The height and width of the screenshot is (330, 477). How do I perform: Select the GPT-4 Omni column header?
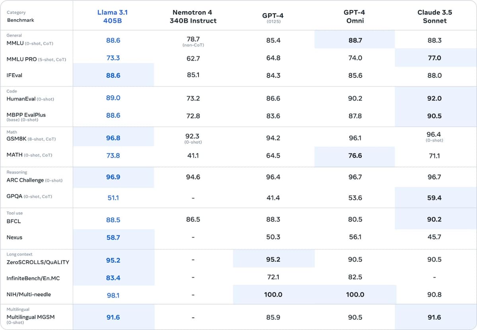tap(355, 16)
